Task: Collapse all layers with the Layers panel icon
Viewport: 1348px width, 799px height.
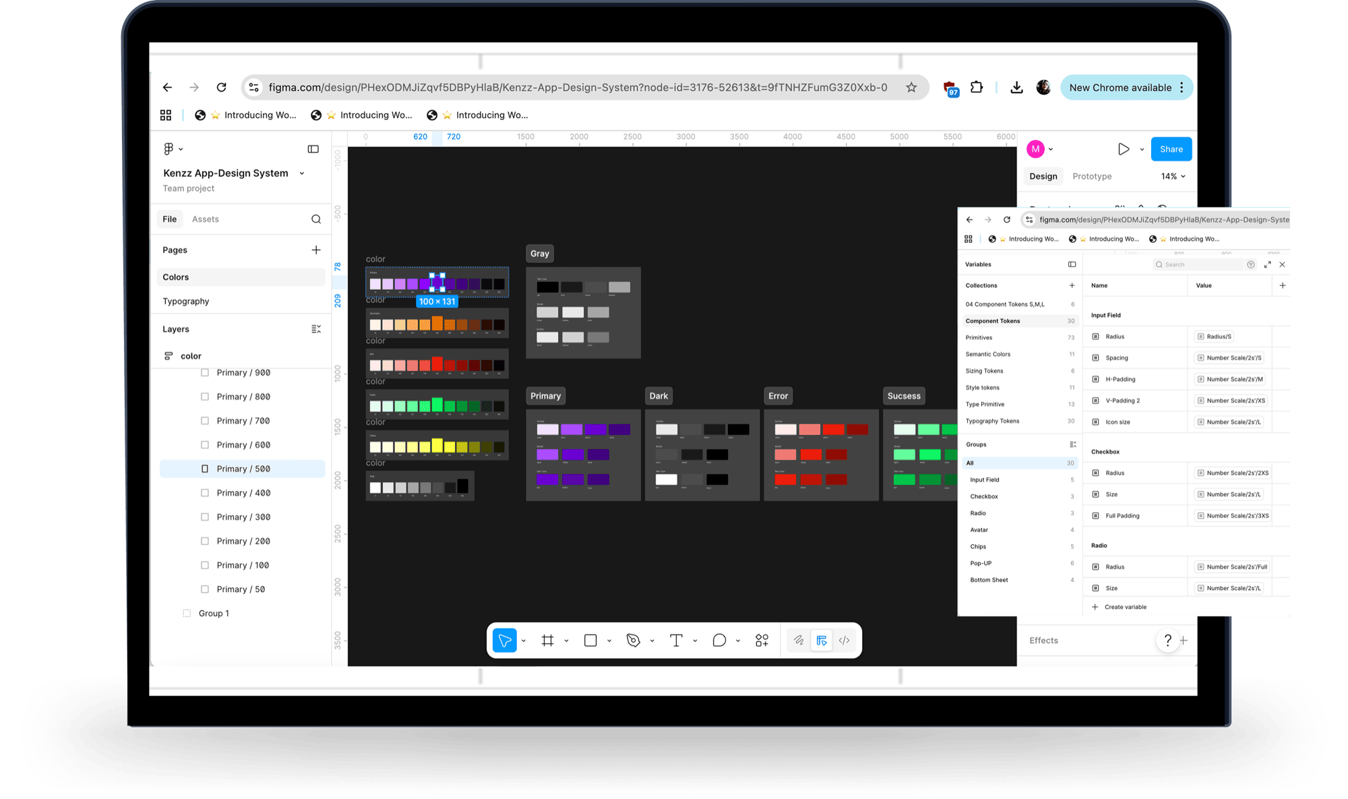Action: (316, 329)
